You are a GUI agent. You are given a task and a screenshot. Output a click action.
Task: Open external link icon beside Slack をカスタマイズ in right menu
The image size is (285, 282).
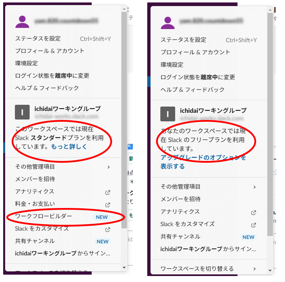(x=254, y=225)
